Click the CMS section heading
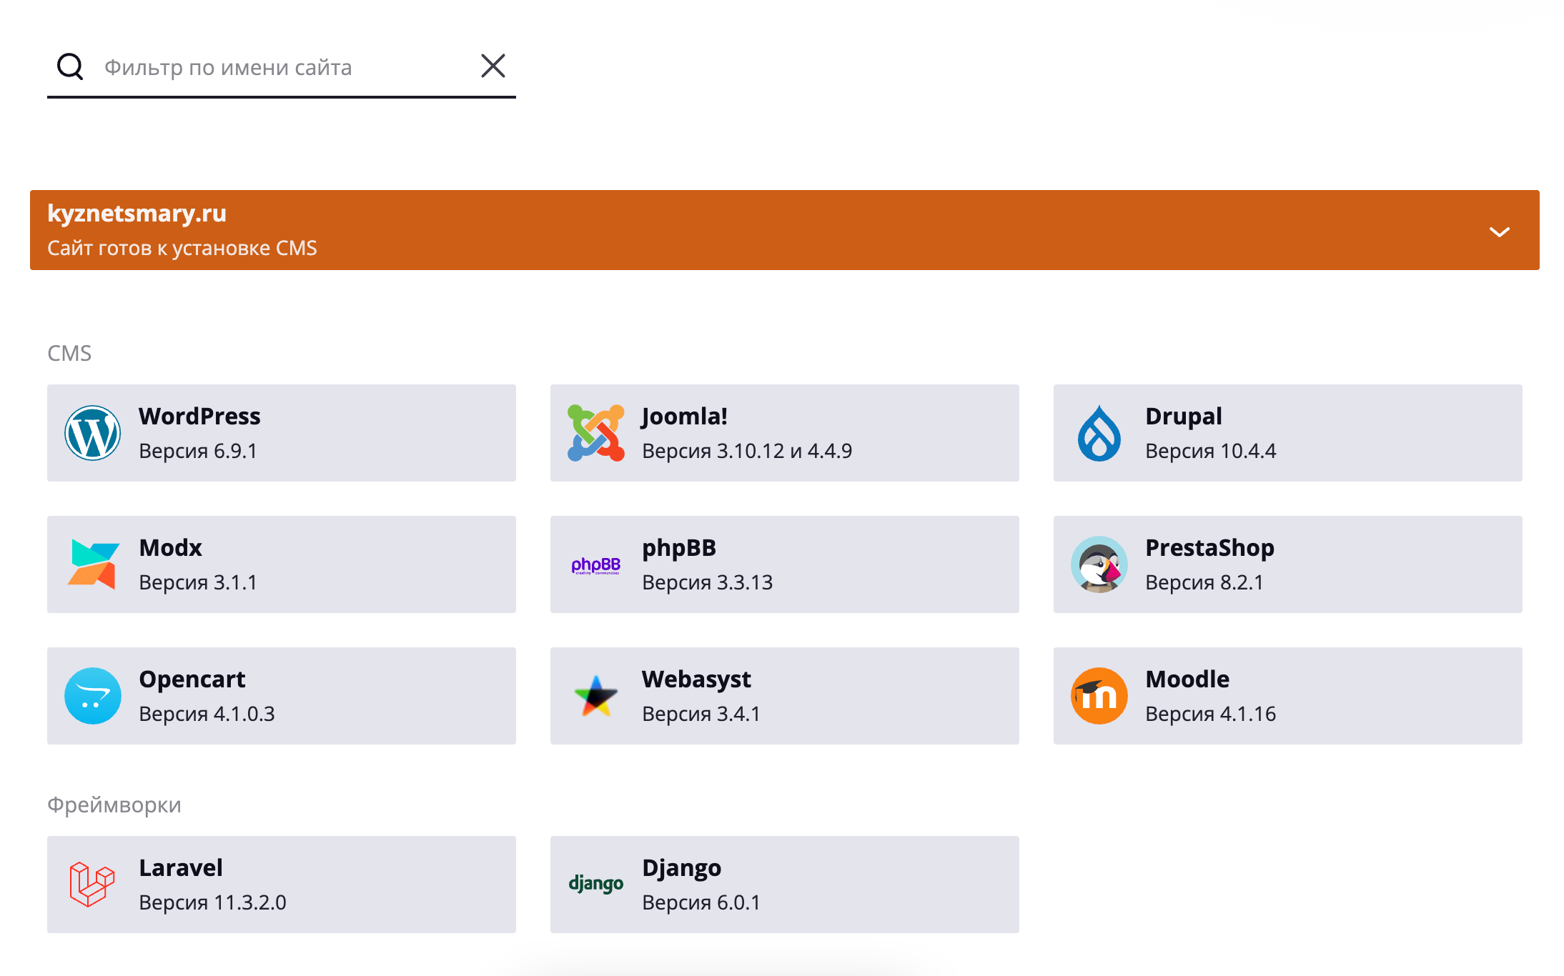This screenshot has width=1564, height=976. click(x=69, y=353)
